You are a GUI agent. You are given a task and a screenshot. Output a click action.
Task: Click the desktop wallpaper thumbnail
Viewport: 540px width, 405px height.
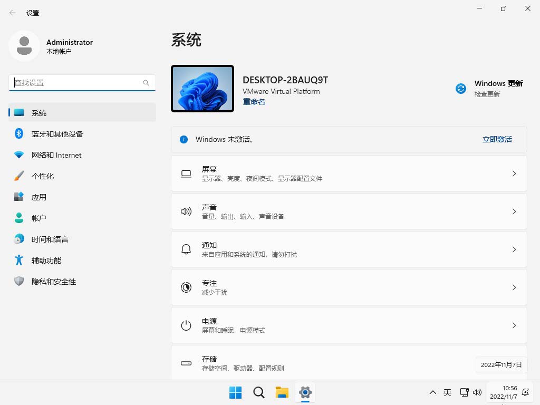(x=202, y=89)
